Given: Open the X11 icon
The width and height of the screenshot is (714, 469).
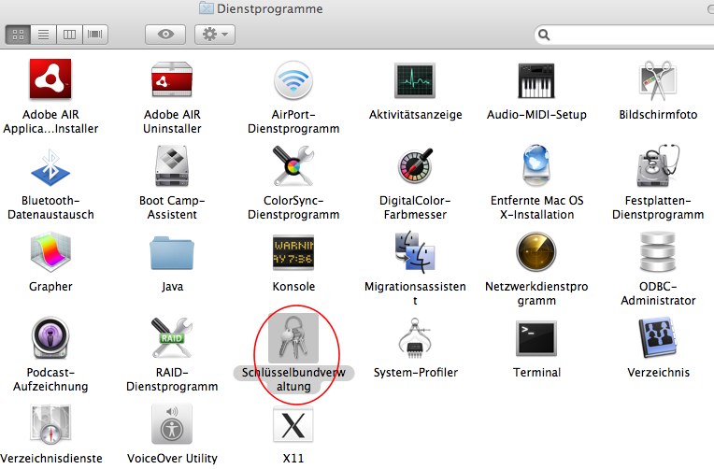Looking at the screenshot, I should point(293,424).
